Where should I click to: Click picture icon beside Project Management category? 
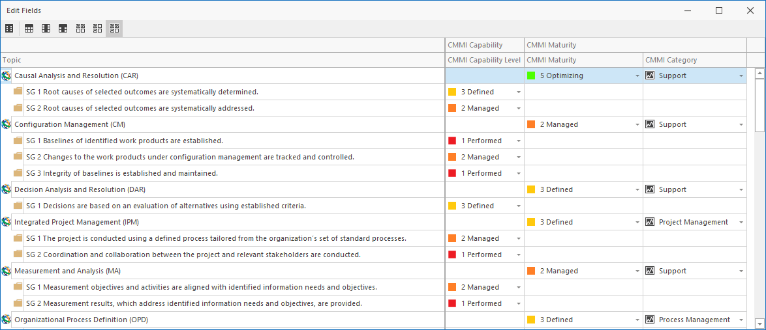point(650,222)
